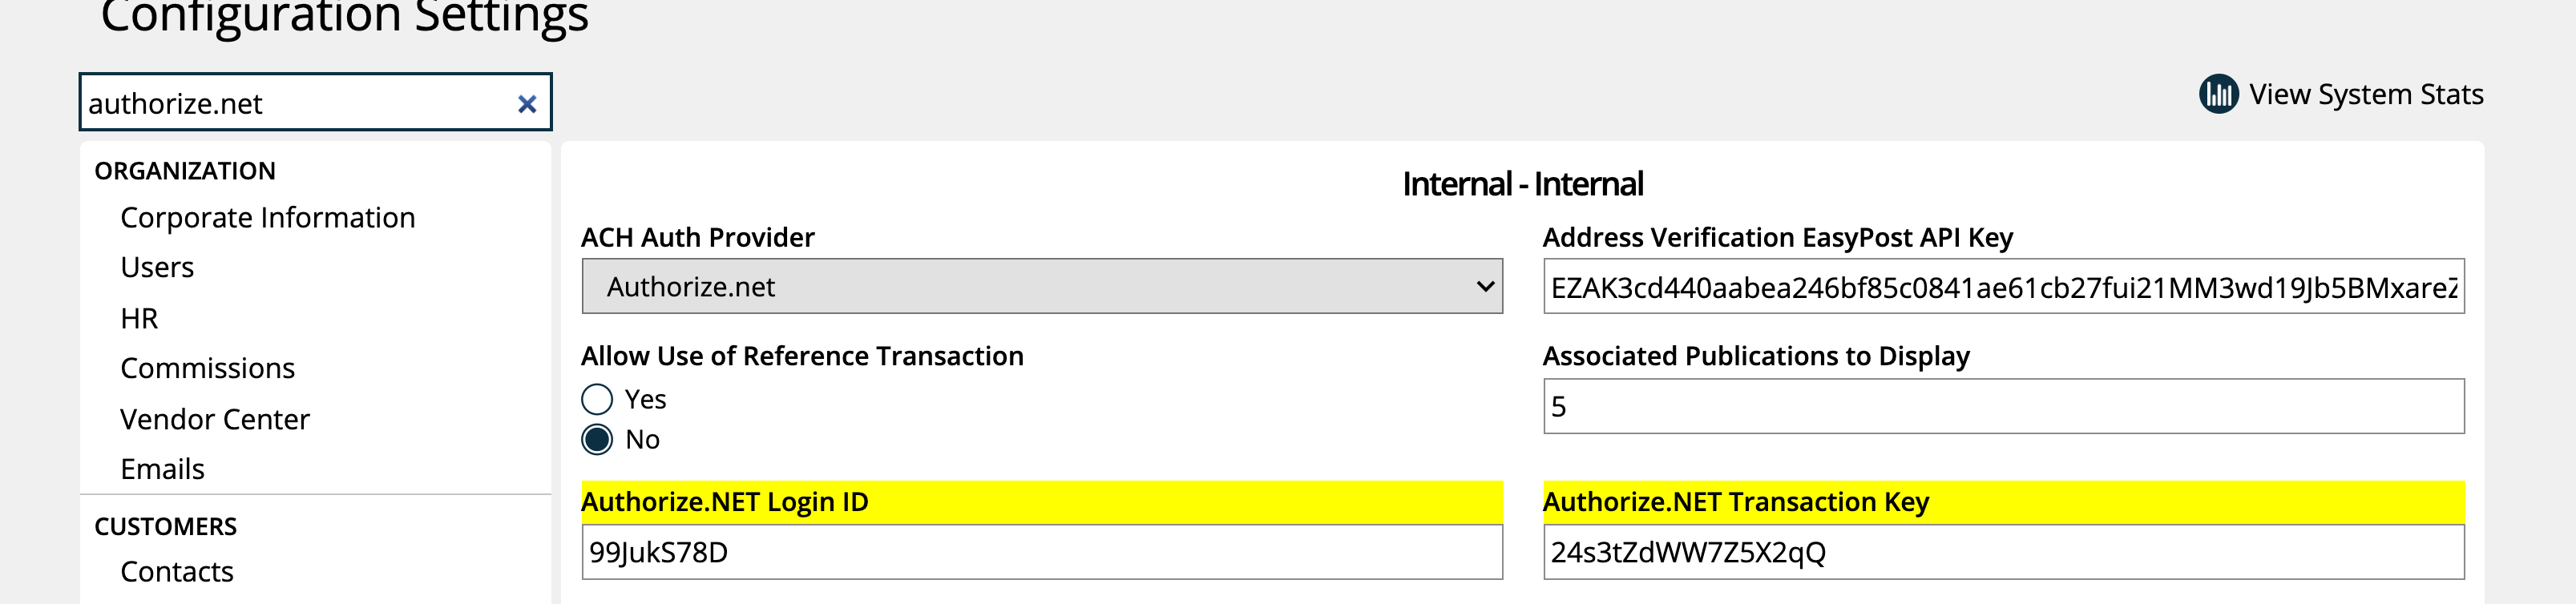Focus the settings search box
Viewport: 2576px width, 604px height.
pyautogui.click(x=298, y=102)
